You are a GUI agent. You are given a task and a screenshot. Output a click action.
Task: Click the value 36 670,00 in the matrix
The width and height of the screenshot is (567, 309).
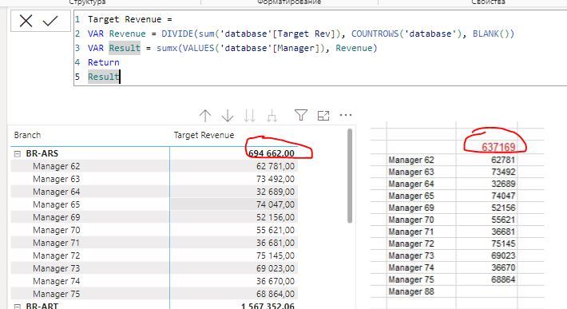276,281
